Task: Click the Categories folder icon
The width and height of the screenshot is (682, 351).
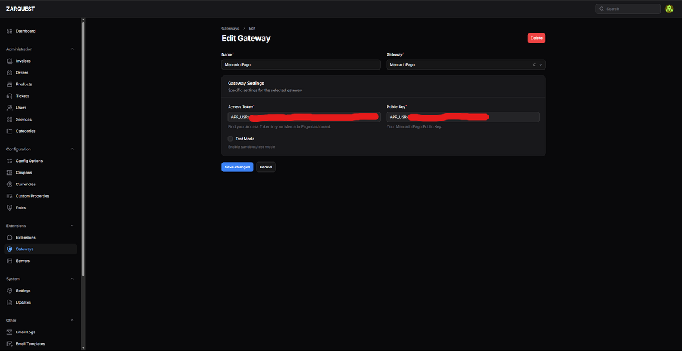Action: (9, 131)
